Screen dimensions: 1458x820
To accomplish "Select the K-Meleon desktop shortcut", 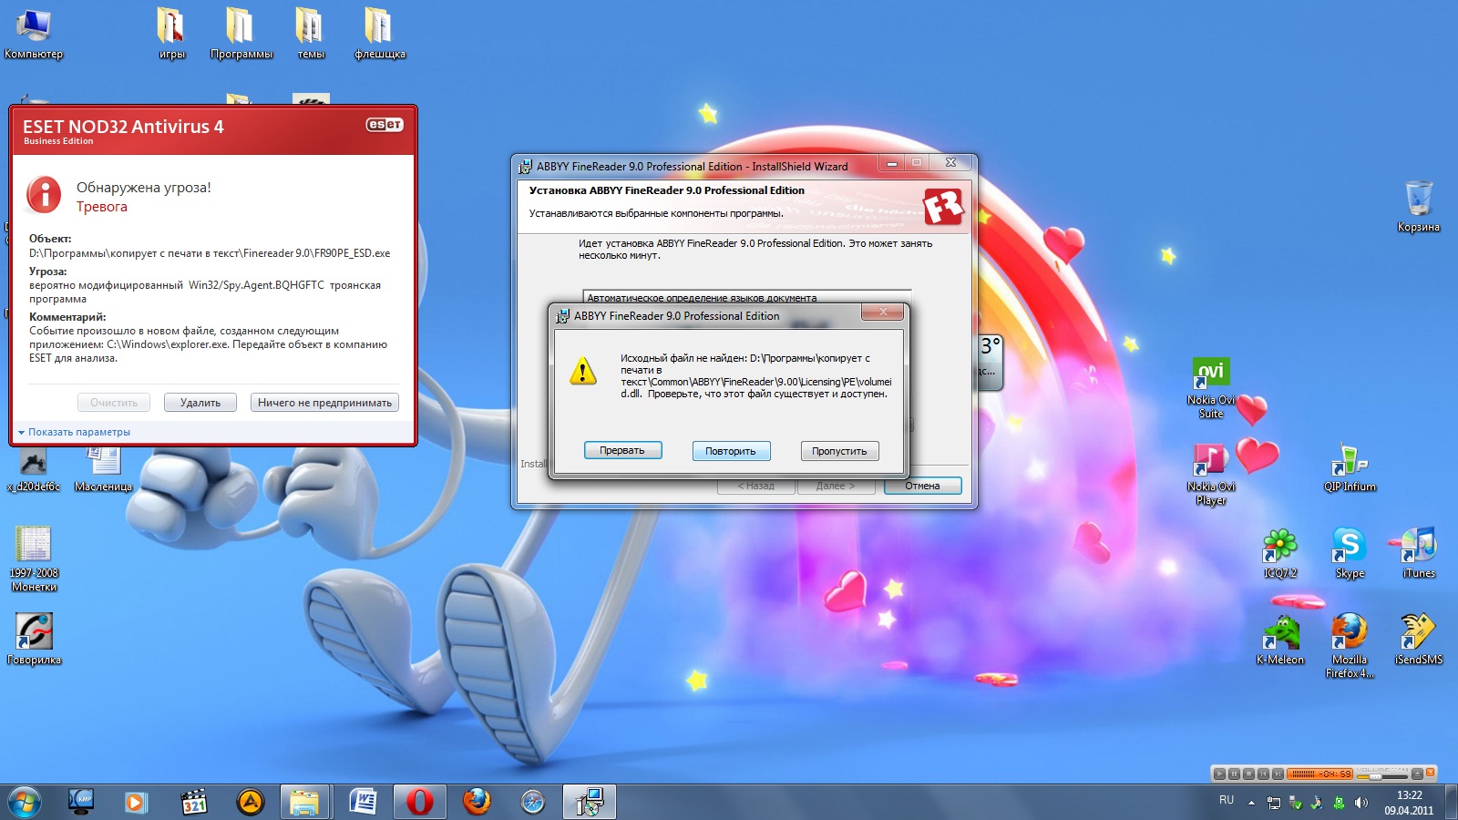I will click(1280, 641).
